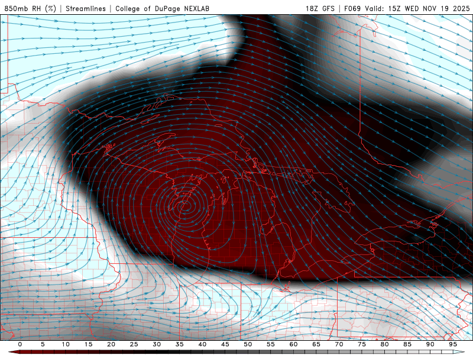This screenshot has width=473, height=355.
Task: Click 'F069 Valid: 15Z WED NOV 19 2025' text
Action: click(x=407, y=8)
